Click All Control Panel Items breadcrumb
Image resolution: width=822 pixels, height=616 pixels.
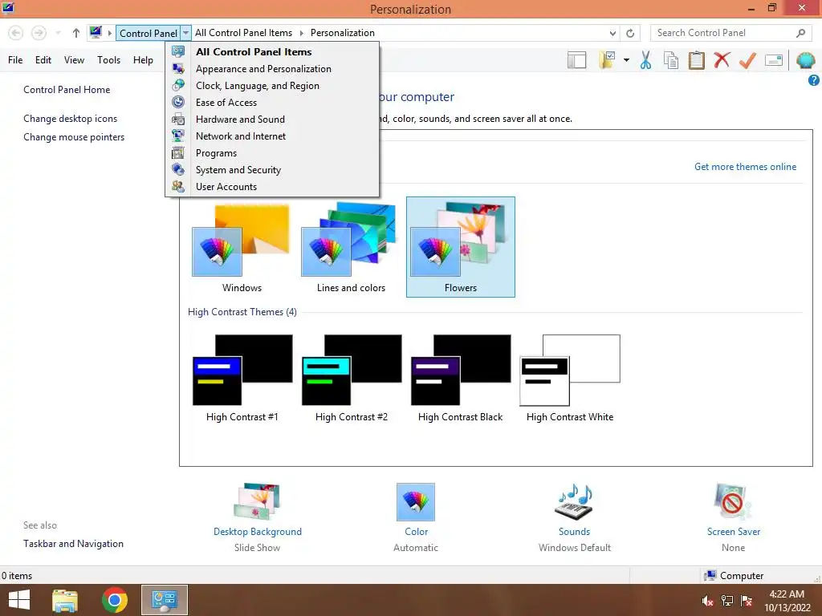pos(244,32)
